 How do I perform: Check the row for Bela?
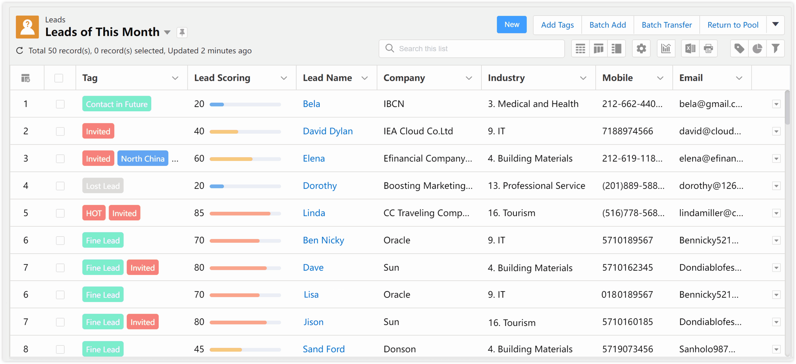60,104
